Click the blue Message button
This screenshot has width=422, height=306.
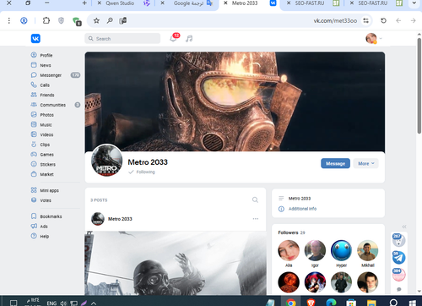[335, 163]
